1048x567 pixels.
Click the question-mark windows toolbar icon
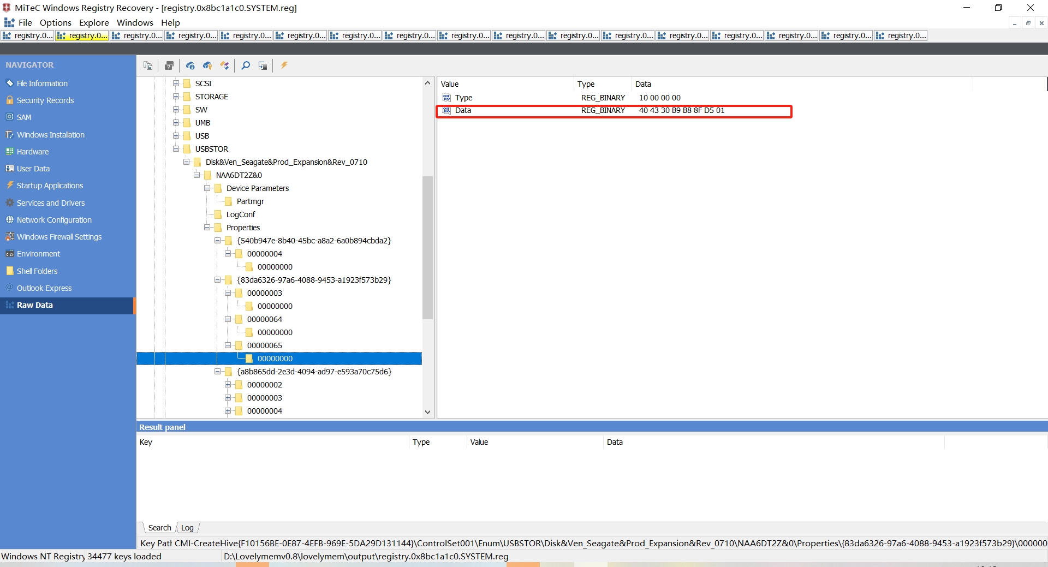click(x=169, y=65)
